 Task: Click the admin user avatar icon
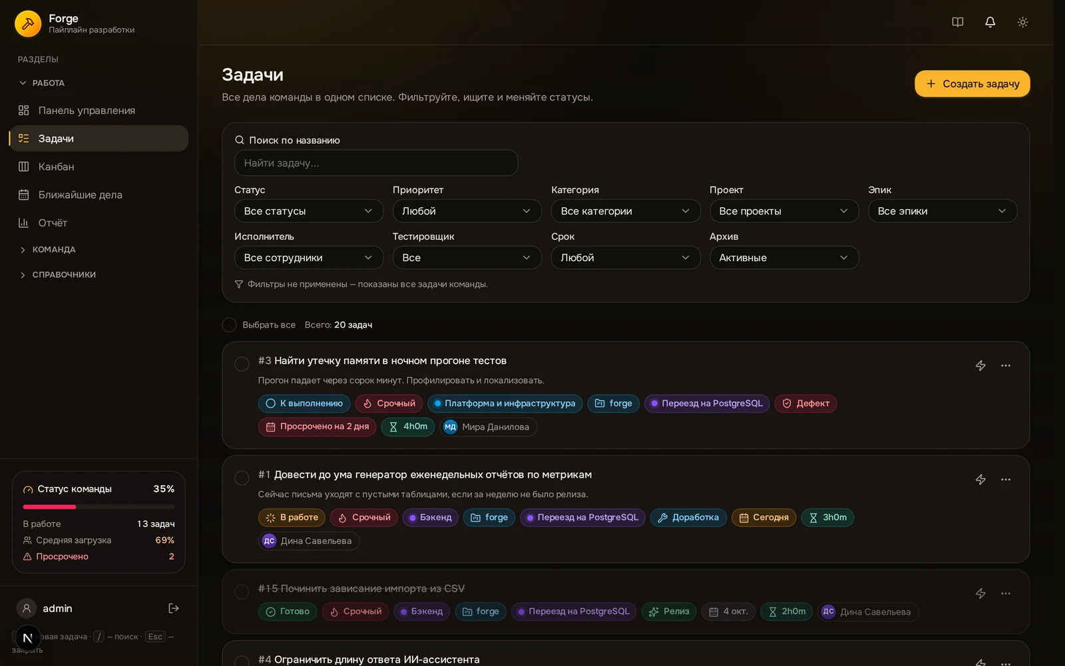pyautogui.click(x=27, y=608)
